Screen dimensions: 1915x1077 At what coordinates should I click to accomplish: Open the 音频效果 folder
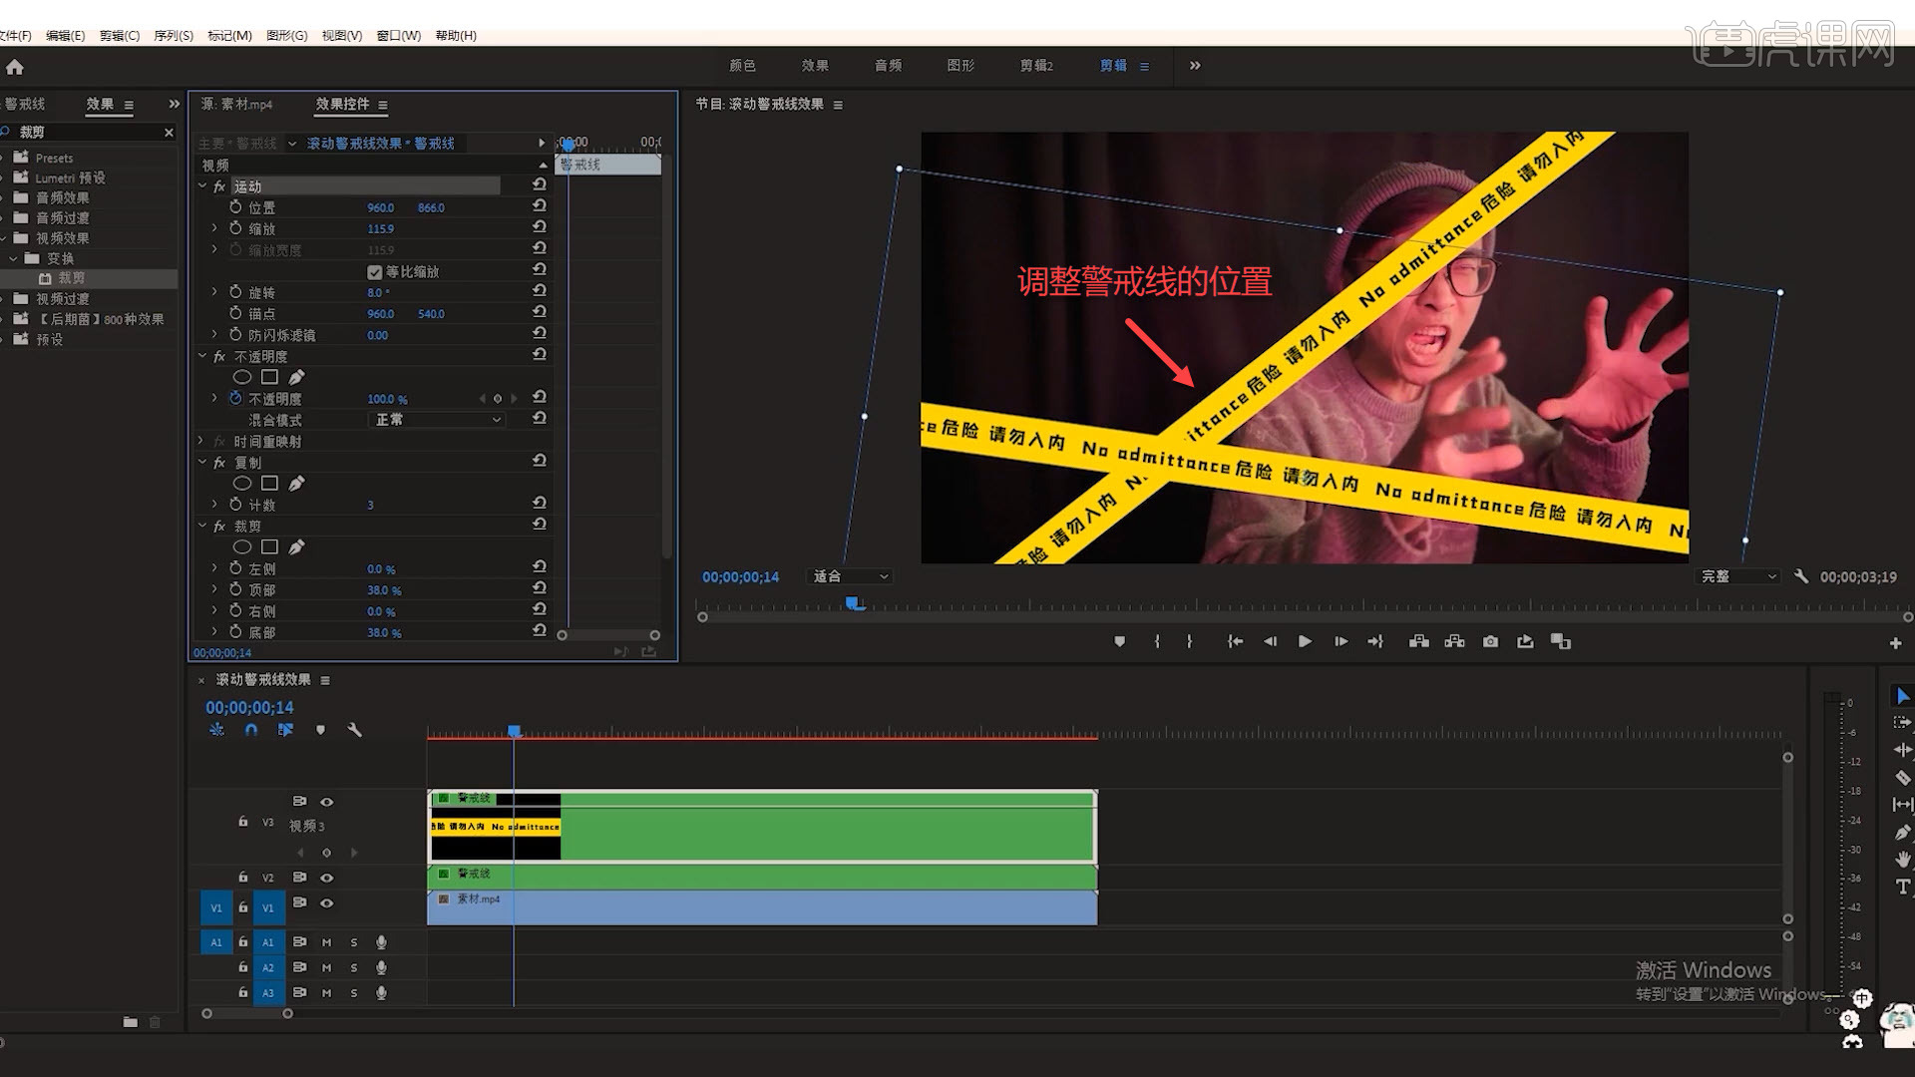pos(63,197)
